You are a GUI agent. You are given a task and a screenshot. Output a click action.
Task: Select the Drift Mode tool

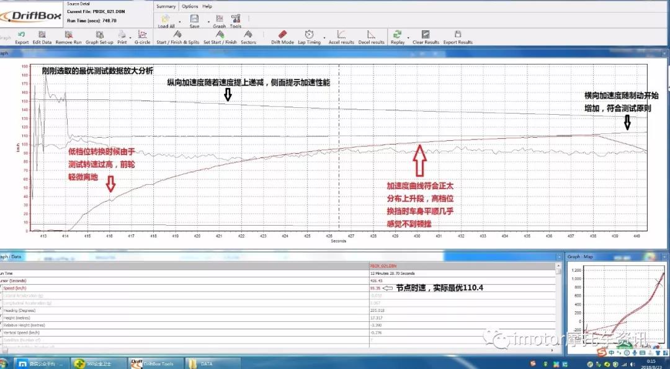283,37
